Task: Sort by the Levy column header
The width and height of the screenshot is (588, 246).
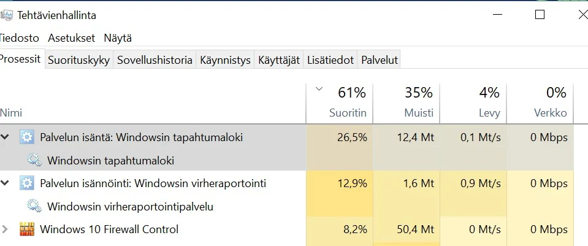Action: [489, 113]
